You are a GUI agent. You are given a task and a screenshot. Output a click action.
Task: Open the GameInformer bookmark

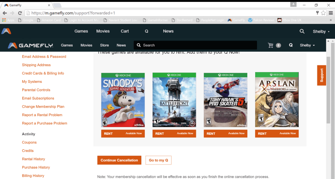coord(155,20)
